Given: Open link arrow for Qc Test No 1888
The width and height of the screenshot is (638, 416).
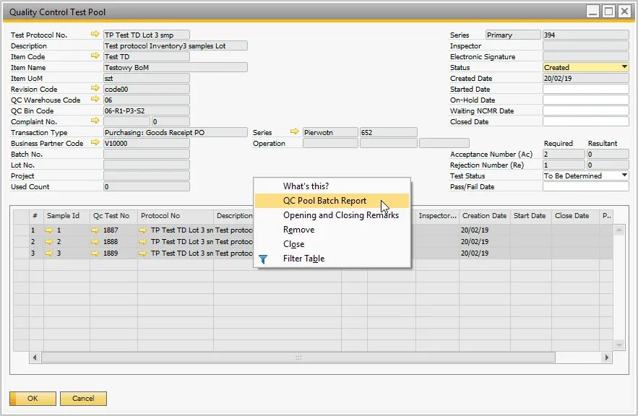Looking at the screenshot, I should pyautogui.click(x=95, y=241).
